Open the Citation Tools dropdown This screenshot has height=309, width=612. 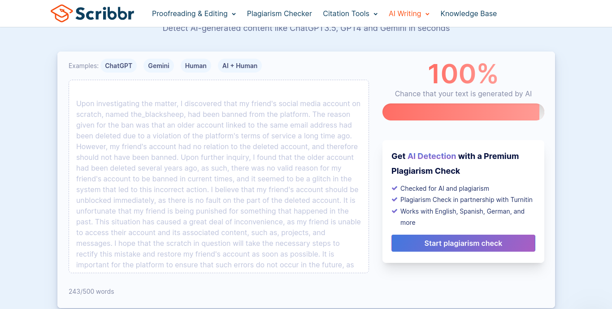click(x=350, y=14)
